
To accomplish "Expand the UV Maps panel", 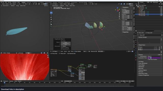I will point(141,62).
